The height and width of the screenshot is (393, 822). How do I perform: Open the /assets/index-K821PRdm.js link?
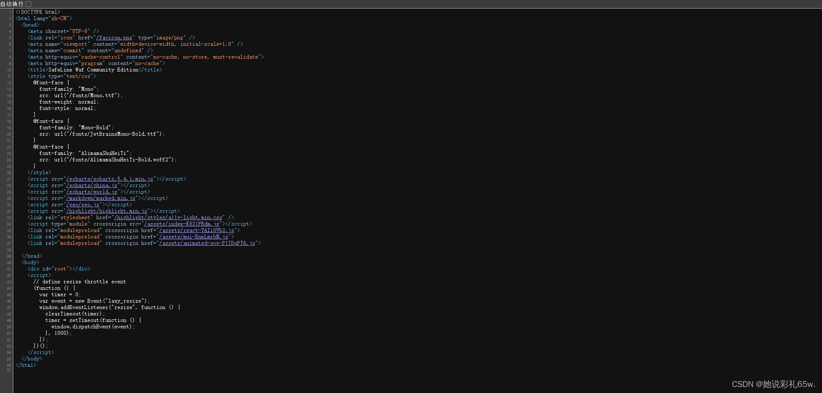(x=182, y=224)
